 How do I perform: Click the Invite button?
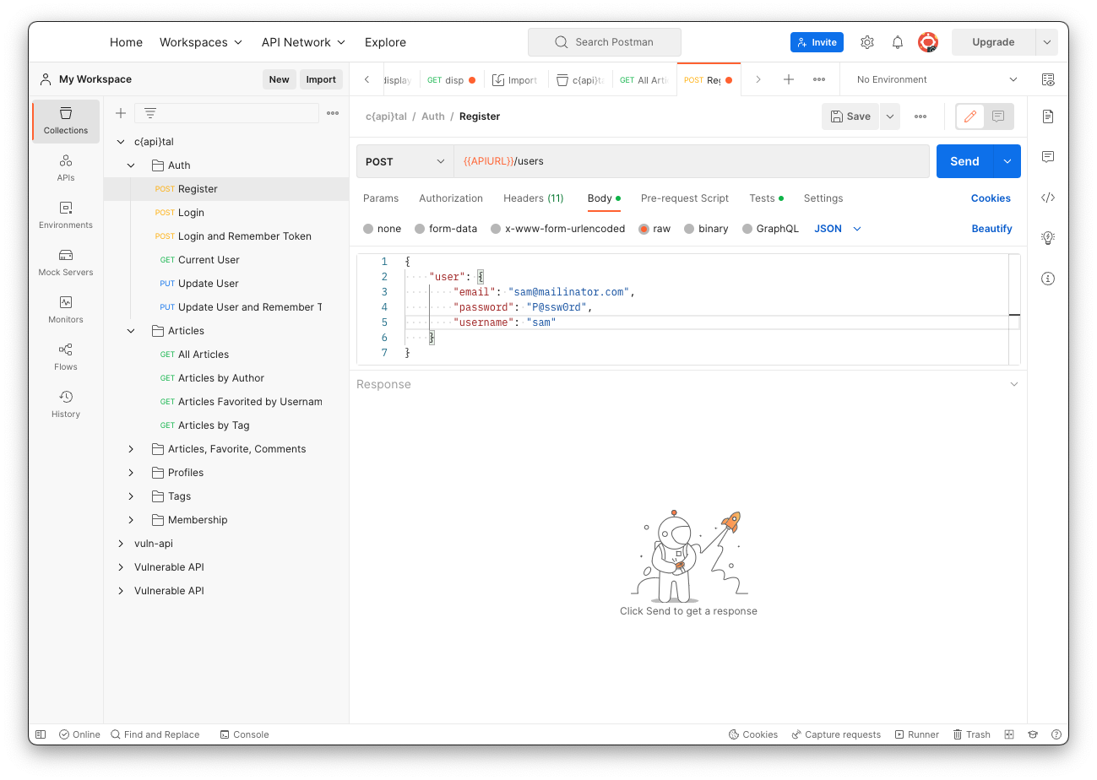coord(817,42)
